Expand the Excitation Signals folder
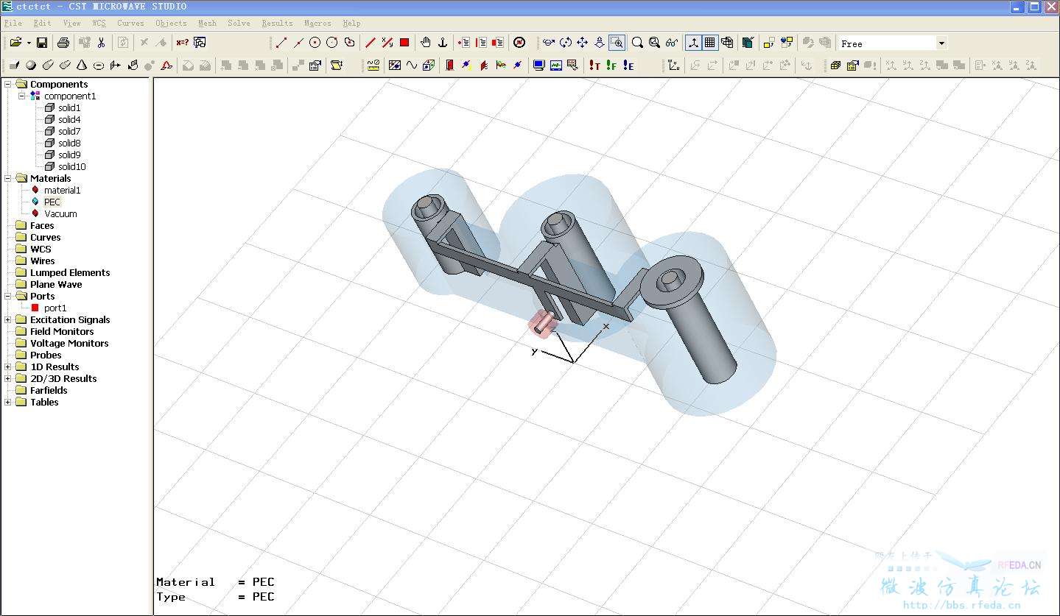The width and height of the screenshot is (1060, 616). [8, 319]
